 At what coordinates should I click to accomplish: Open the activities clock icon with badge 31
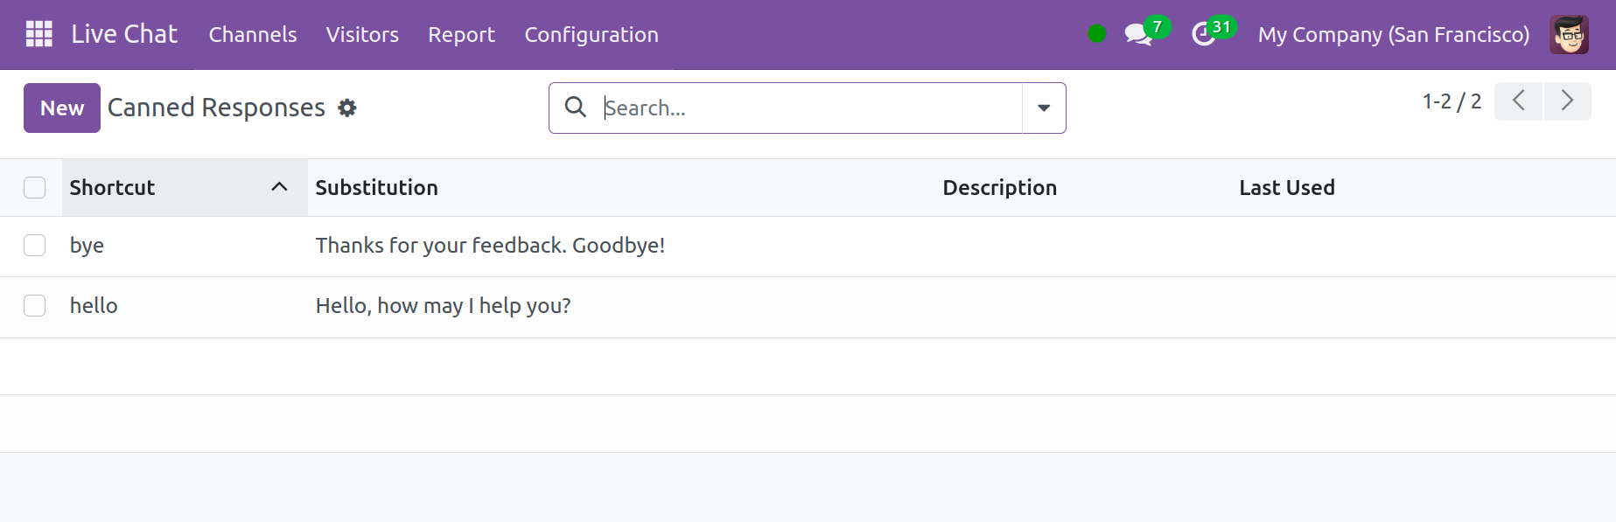[x=1204, y=34]
